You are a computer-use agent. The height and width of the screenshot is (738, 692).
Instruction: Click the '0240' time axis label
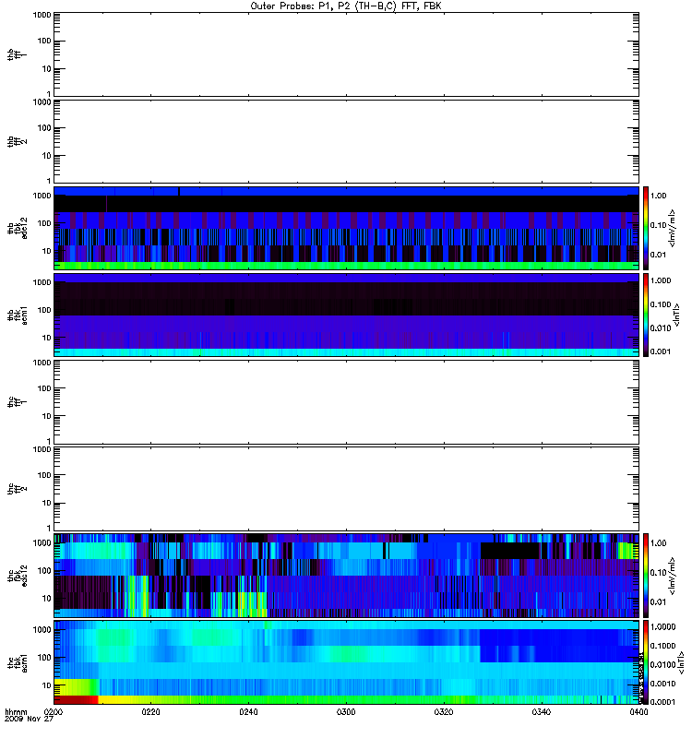248,712
